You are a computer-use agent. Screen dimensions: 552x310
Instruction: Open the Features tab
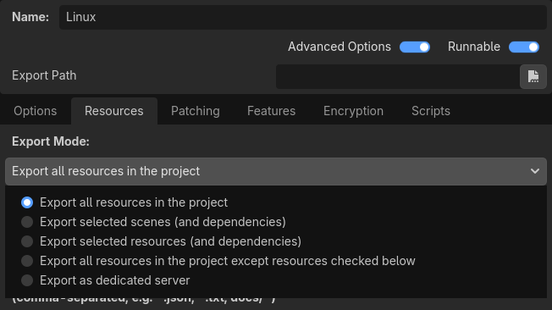(x=272, y=111)
